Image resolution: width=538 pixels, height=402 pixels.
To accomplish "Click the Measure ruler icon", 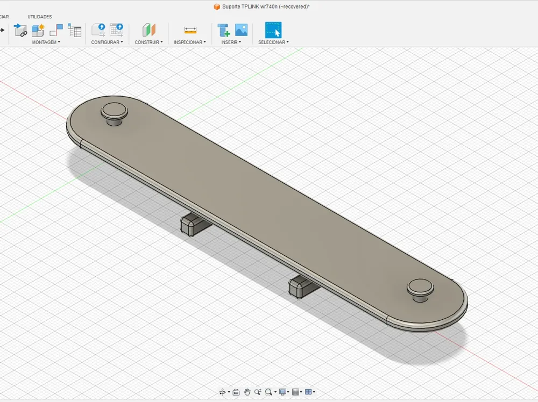I will tap(190, 30).
